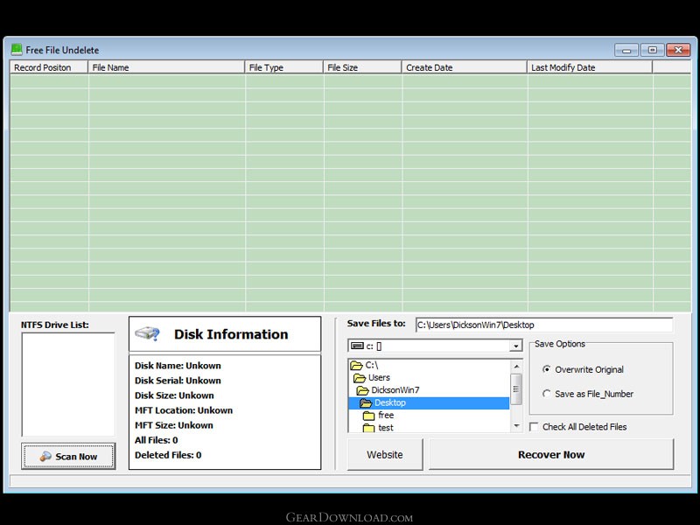Click the folder list scrollbar thumb
Image resolution: width=700 pixels, height=525 pixels.
click(516, 388)
